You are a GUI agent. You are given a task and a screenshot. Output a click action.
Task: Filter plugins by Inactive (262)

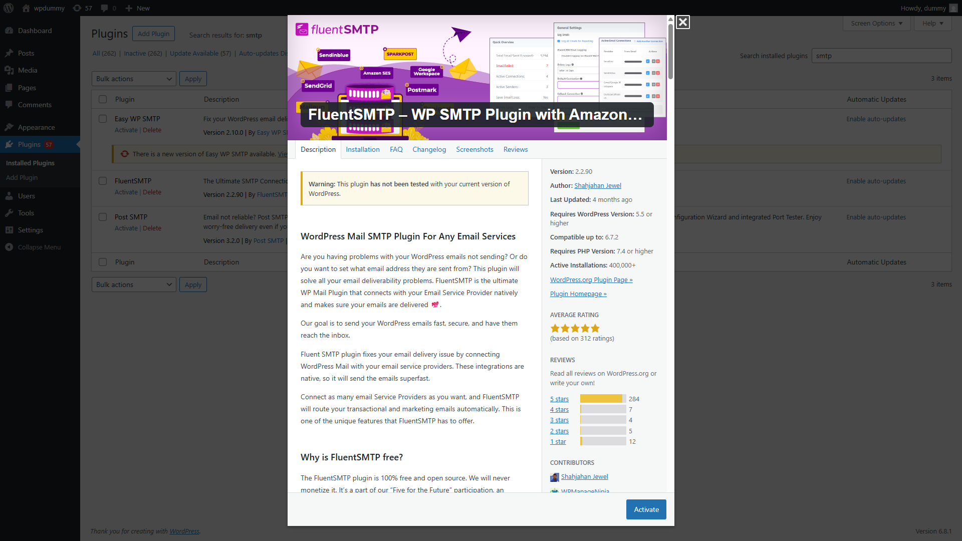(x=143, y=53)
